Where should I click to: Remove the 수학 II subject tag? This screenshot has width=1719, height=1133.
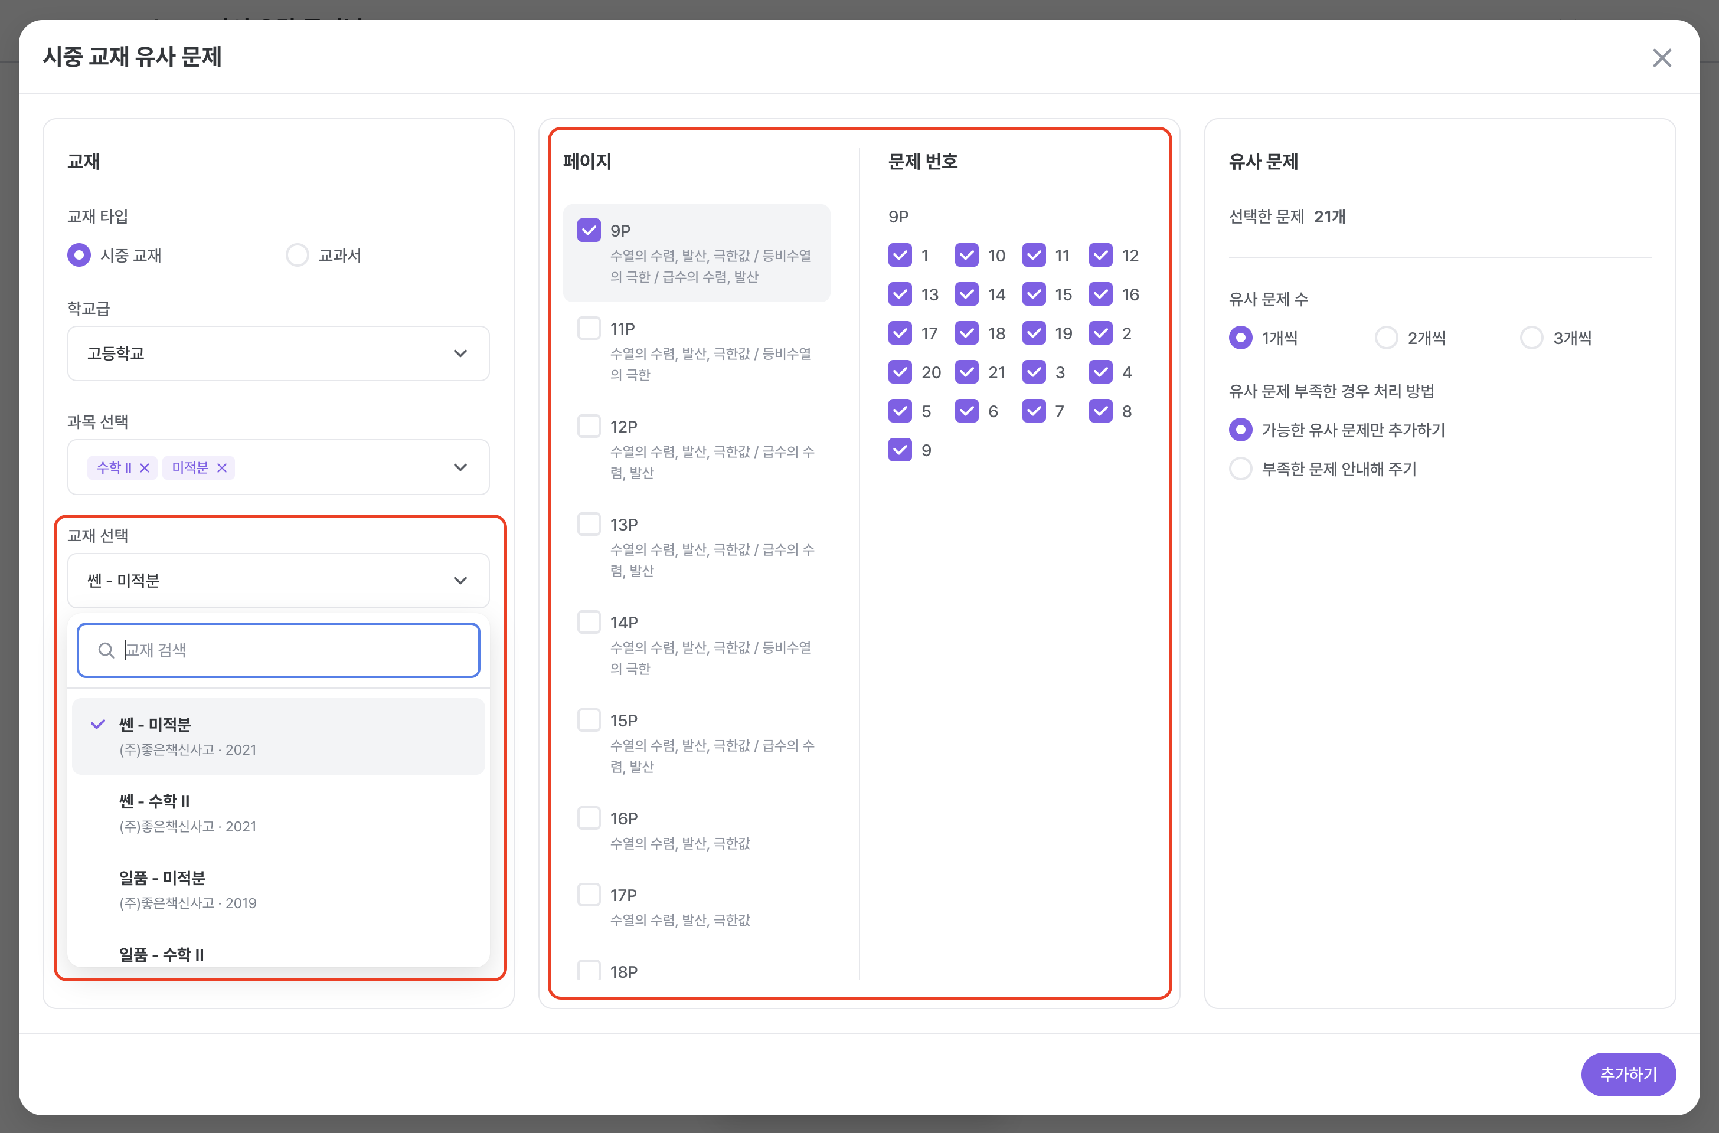point(145,467)
